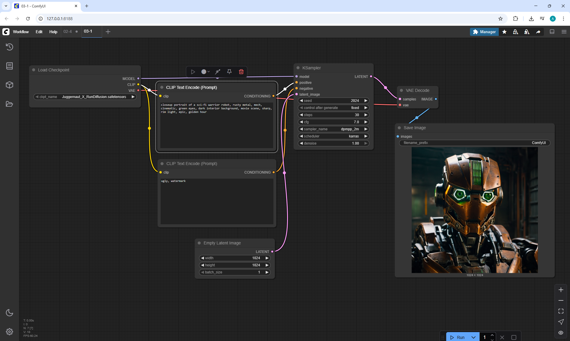Switch to the 02-4 workflow tab
Viewport: 570px width, 341px height.
pos(68,31)
